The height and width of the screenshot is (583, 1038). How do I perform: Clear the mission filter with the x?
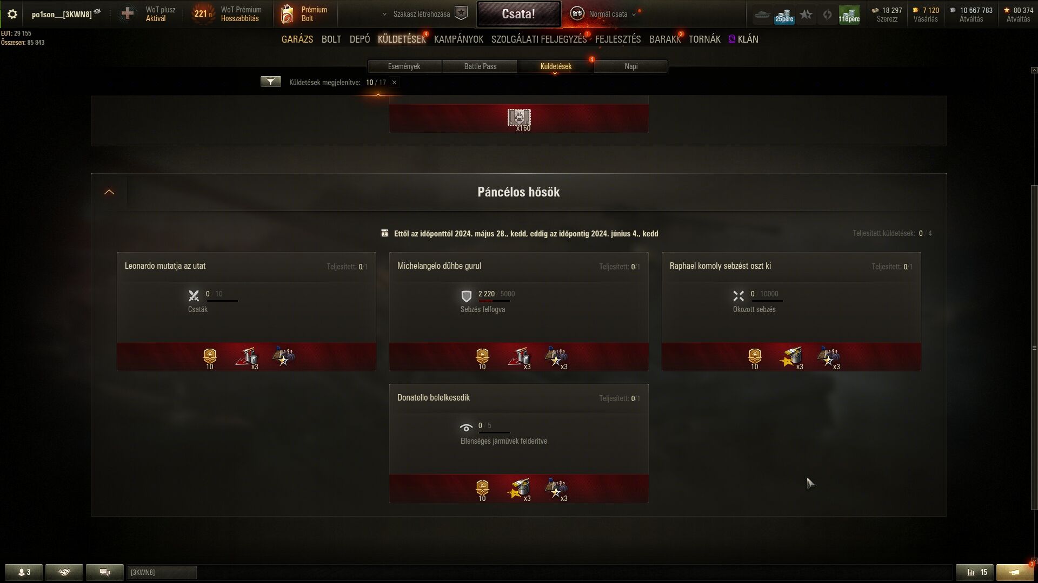[x=394, y=83]
